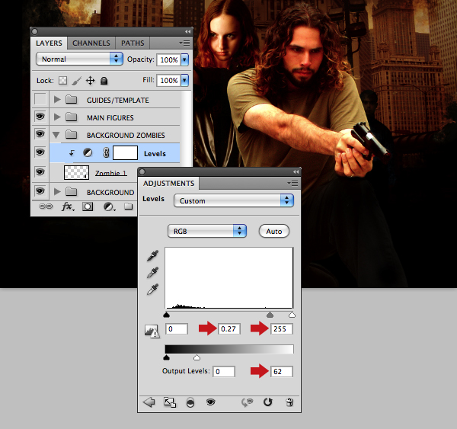Image resolution: width=457 pixels, height=429 pixels.
Task: Hide the Zombie 1 layer
Action: (x=40, y=172)
